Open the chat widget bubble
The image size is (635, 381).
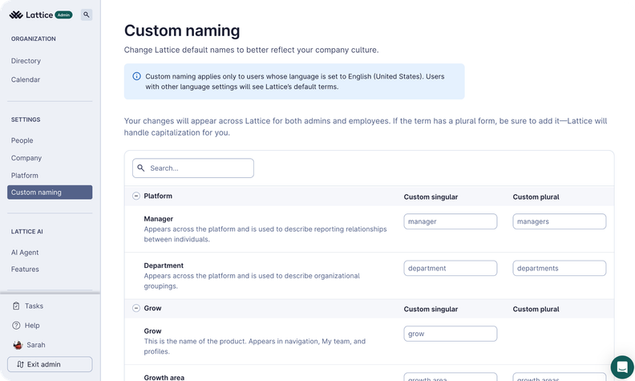point(621,367)
